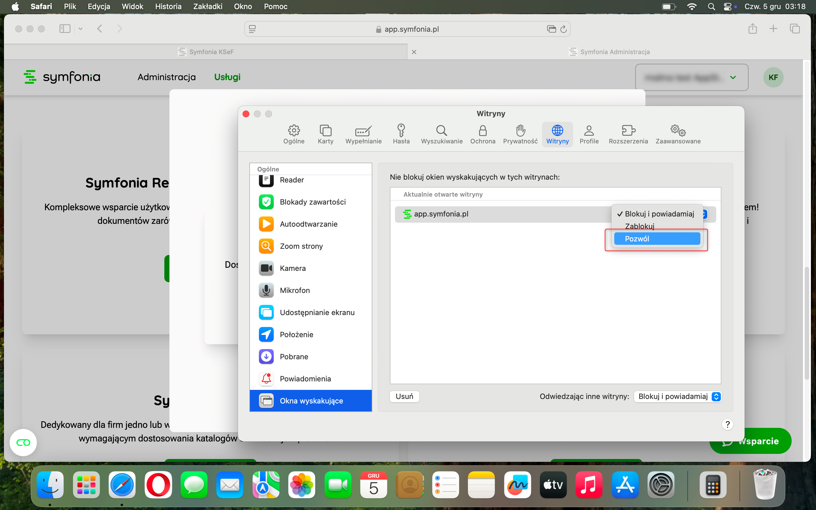
Task: Open the Odwiedzając inne witryny dropdown
Action: pos(677,396)
